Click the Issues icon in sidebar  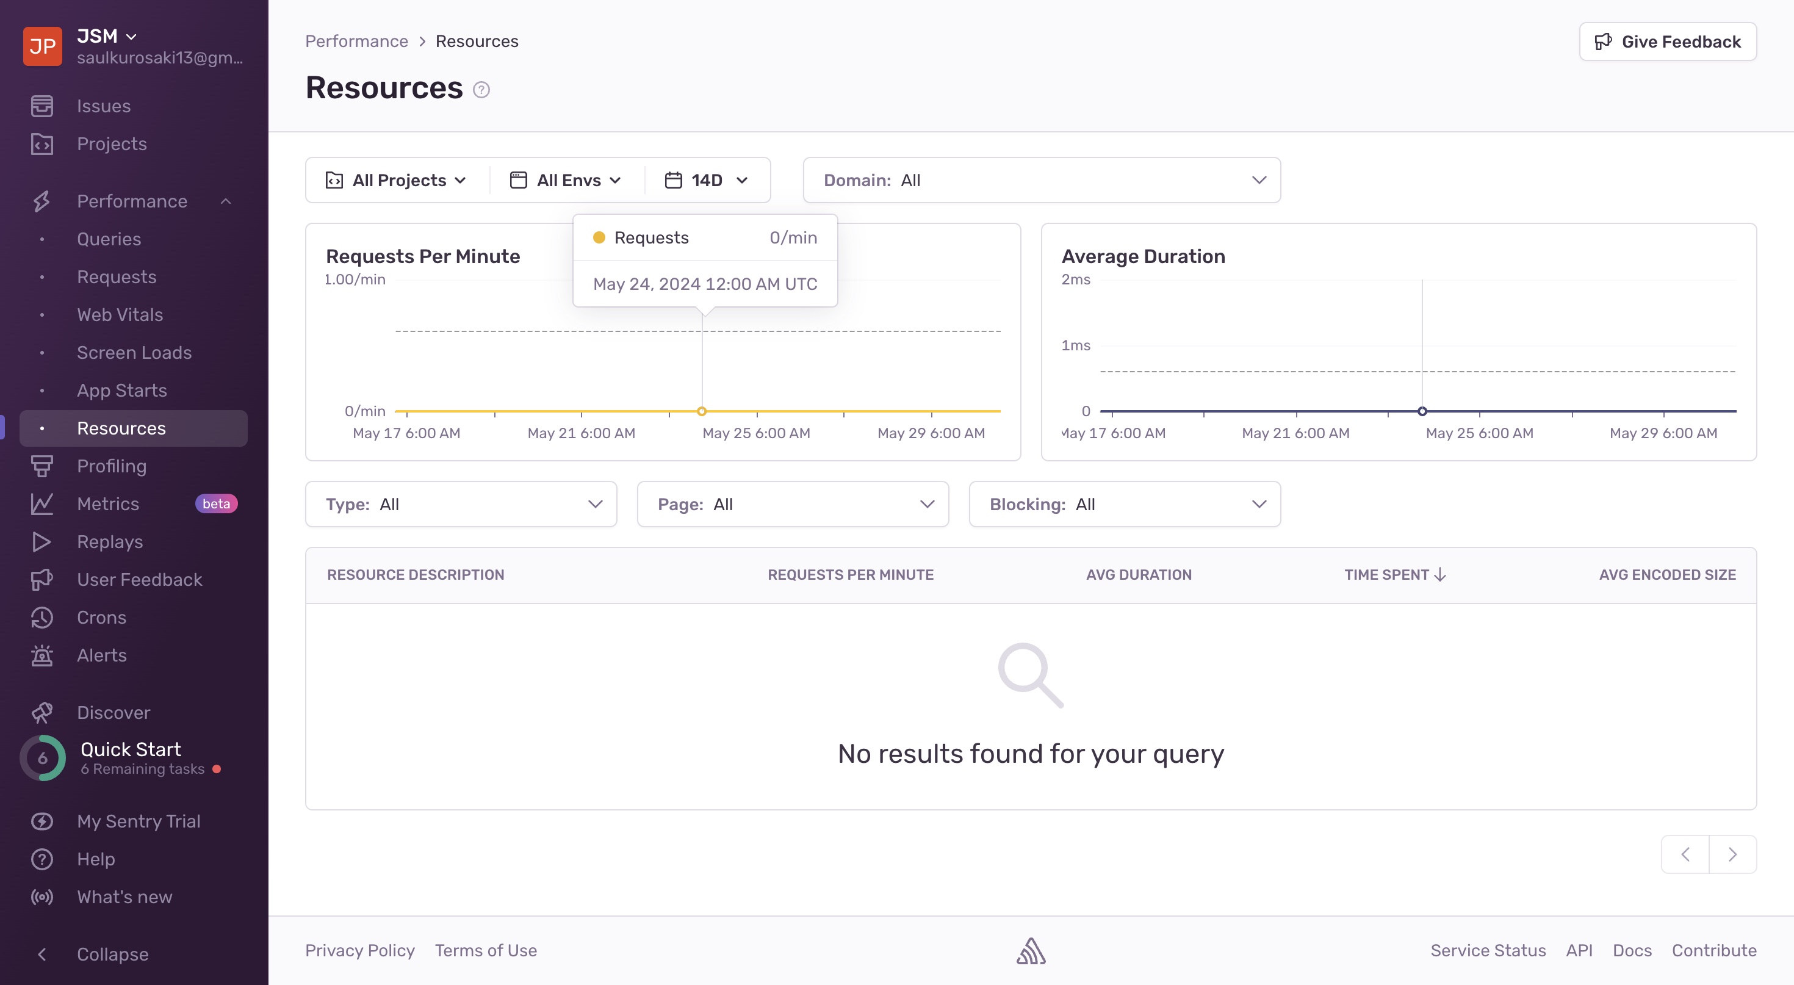tap(41, 106)
